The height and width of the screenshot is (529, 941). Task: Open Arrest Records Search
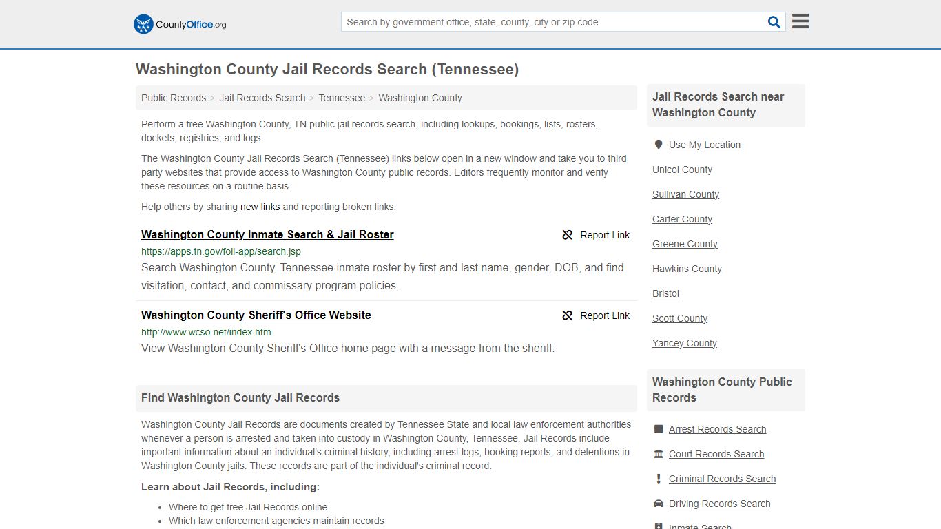(x=717, y=429)
